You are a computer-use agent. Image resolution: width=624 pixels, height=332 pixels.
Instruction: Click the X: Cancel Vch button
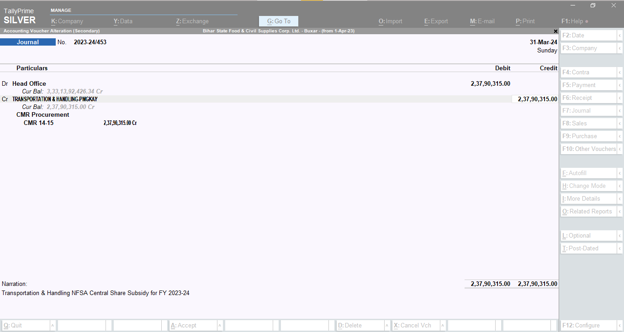[416, 326]
